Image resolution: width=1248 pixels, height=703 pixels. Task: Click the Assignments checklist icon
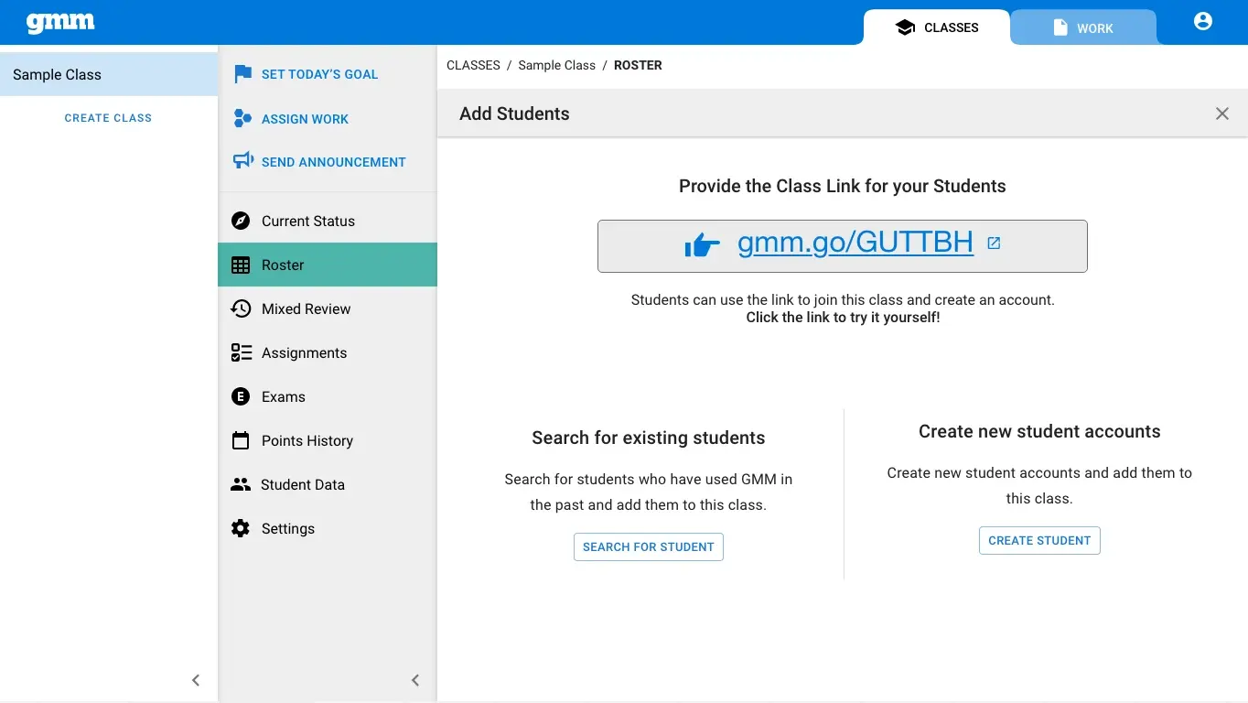241,352
